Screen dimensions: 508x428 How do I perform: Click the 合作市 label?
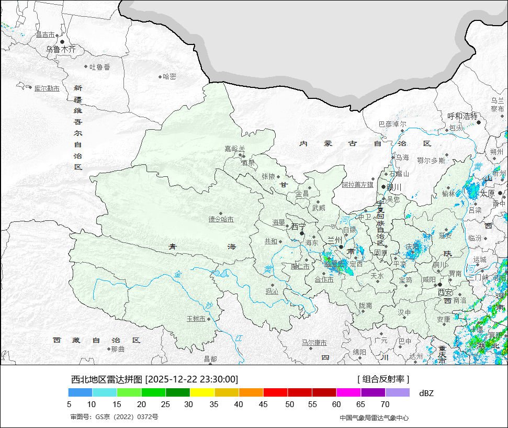pos(324,279)
